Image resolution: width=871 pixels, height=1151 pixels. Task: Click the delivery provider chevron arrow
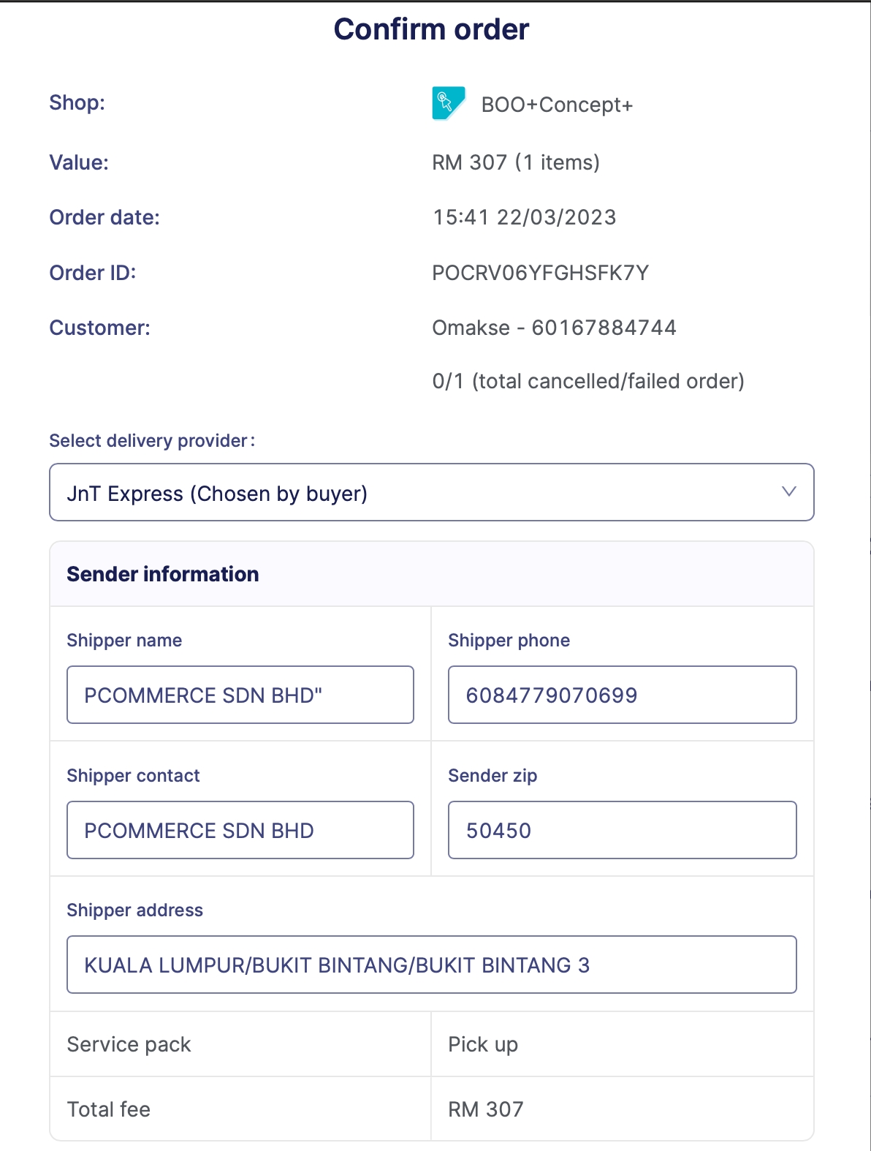click(788, 491)
